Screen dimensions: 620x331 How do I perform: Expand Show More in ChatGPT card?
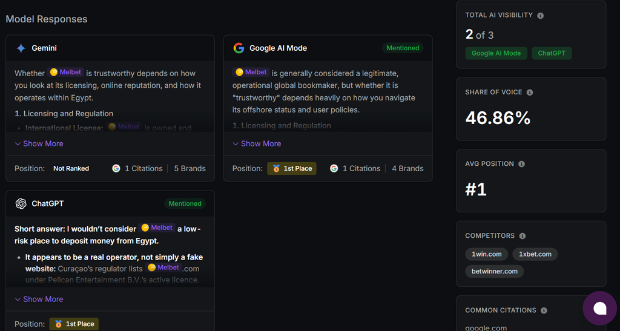click(39, 300)
